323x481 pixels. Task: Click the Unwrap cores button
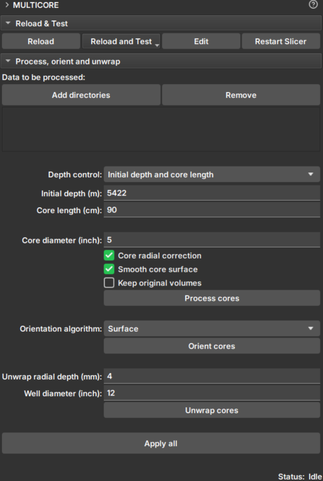click(212, 411)
